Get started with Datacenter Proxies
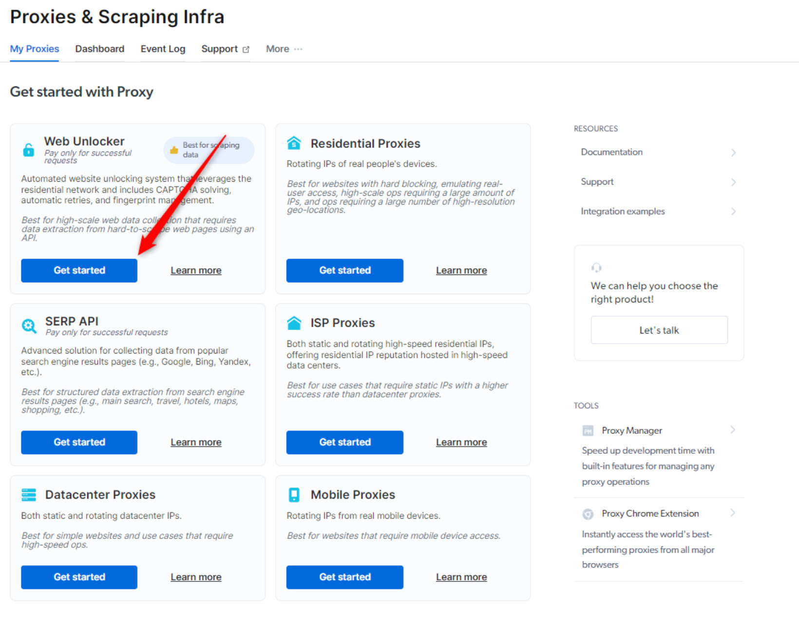Viewport: 799px width, 633px height. [79, 577]
